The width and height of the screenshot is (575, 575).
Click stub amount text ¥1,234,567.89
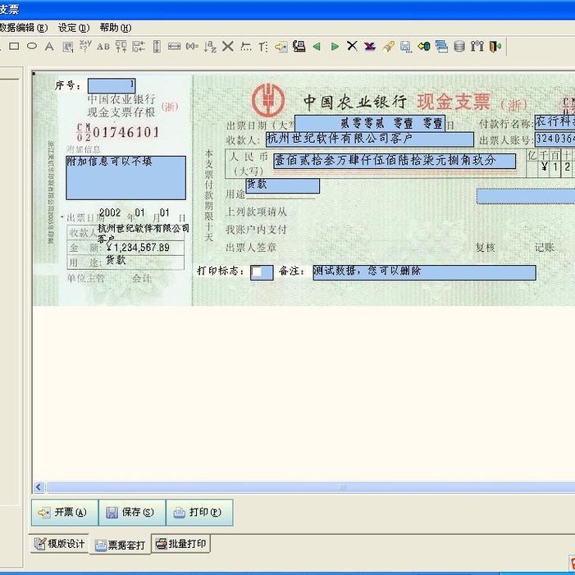coord(138,248)
